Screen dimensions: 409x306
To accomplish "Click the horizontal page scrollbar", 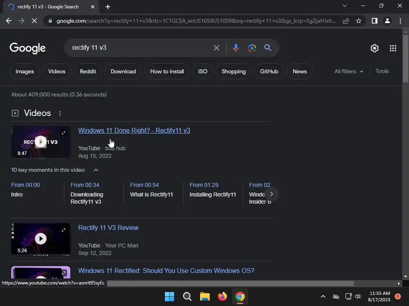I will 230,283.
